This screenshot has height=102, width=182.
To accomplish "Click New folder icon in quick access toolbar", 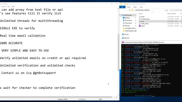I will pos(127,4).
